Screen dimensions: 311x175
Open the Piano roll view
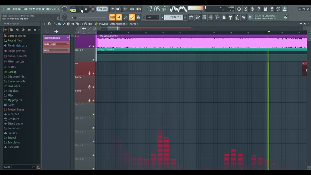coord(198,17)
